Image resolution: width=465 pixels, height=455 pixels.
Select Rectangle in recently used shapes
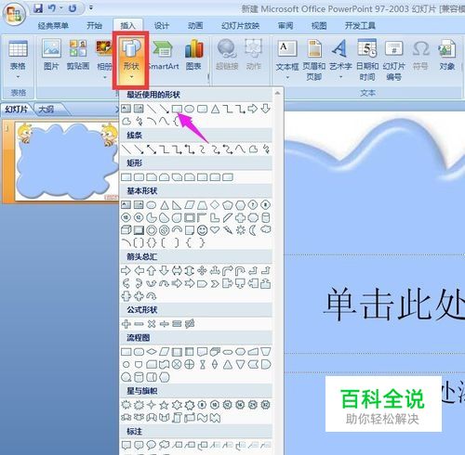click(x=177, y=109)
